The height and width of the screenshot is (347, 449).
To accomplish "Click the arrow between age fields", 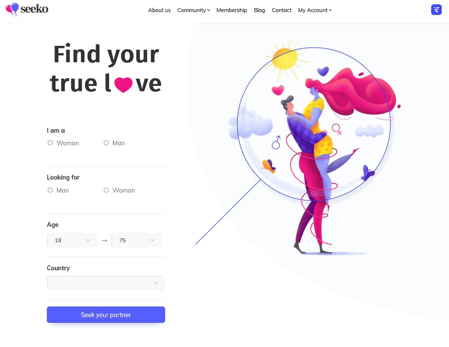I will coord(104,240).
